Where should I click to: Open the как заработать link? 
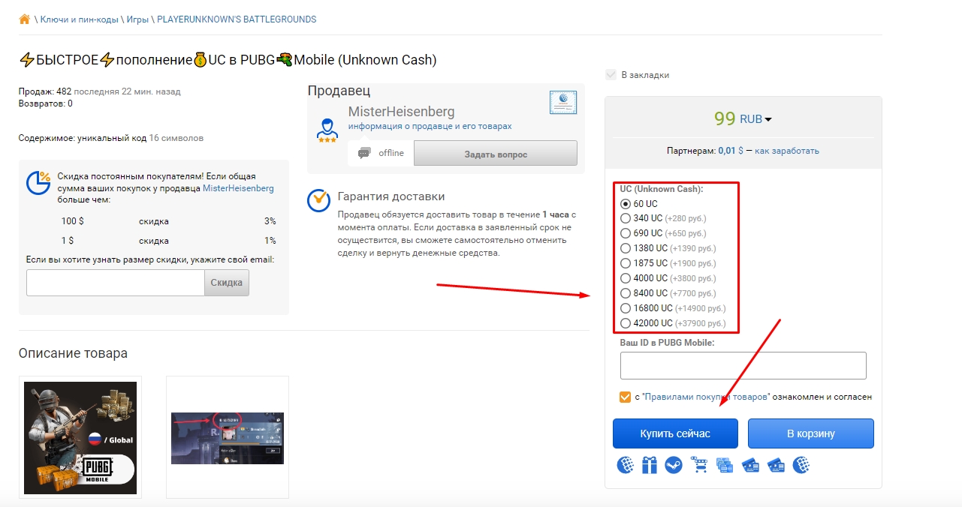coord(787,151)
